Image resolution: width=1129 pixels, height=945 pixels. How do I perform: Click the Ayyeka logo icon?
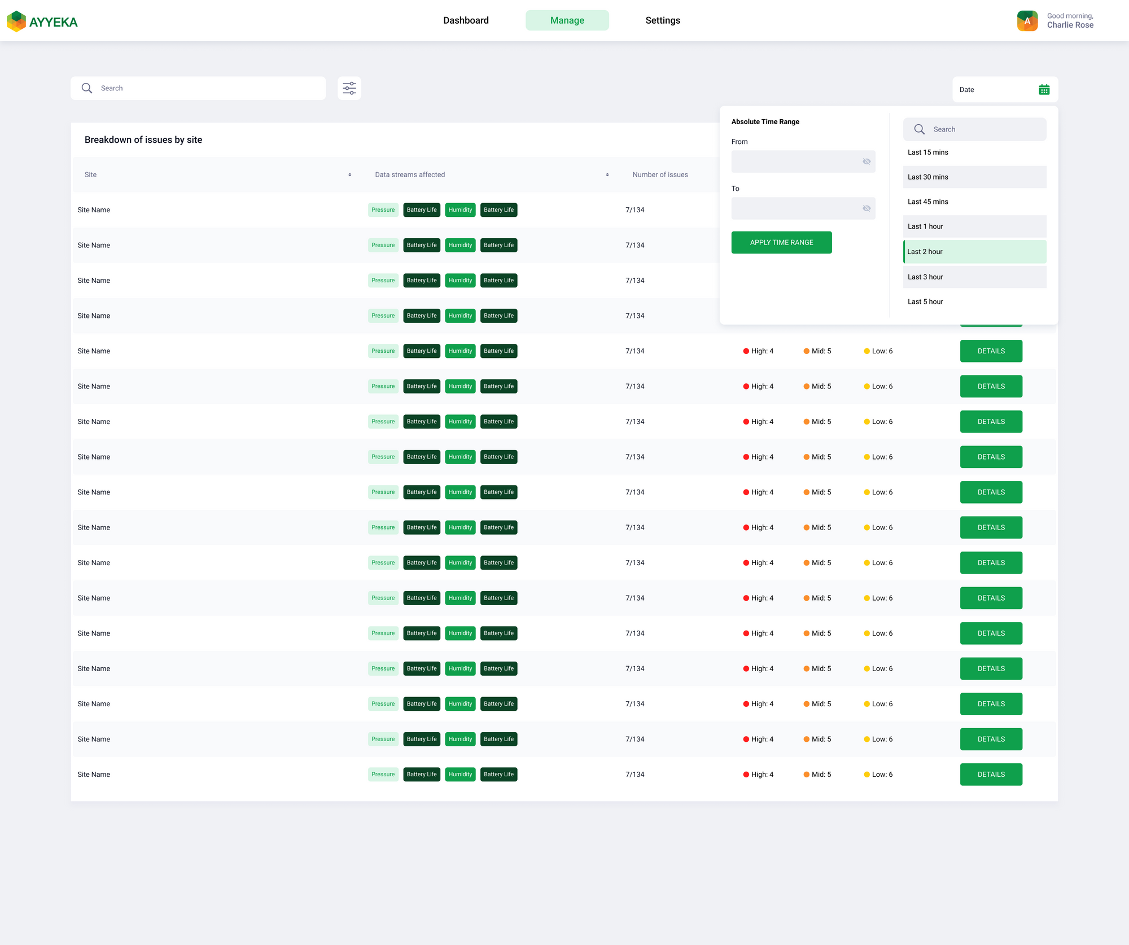click(16, 21)
